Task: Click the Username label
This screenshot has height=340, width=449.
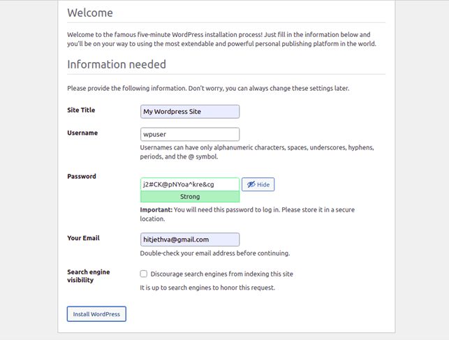Action: point(82,133)
